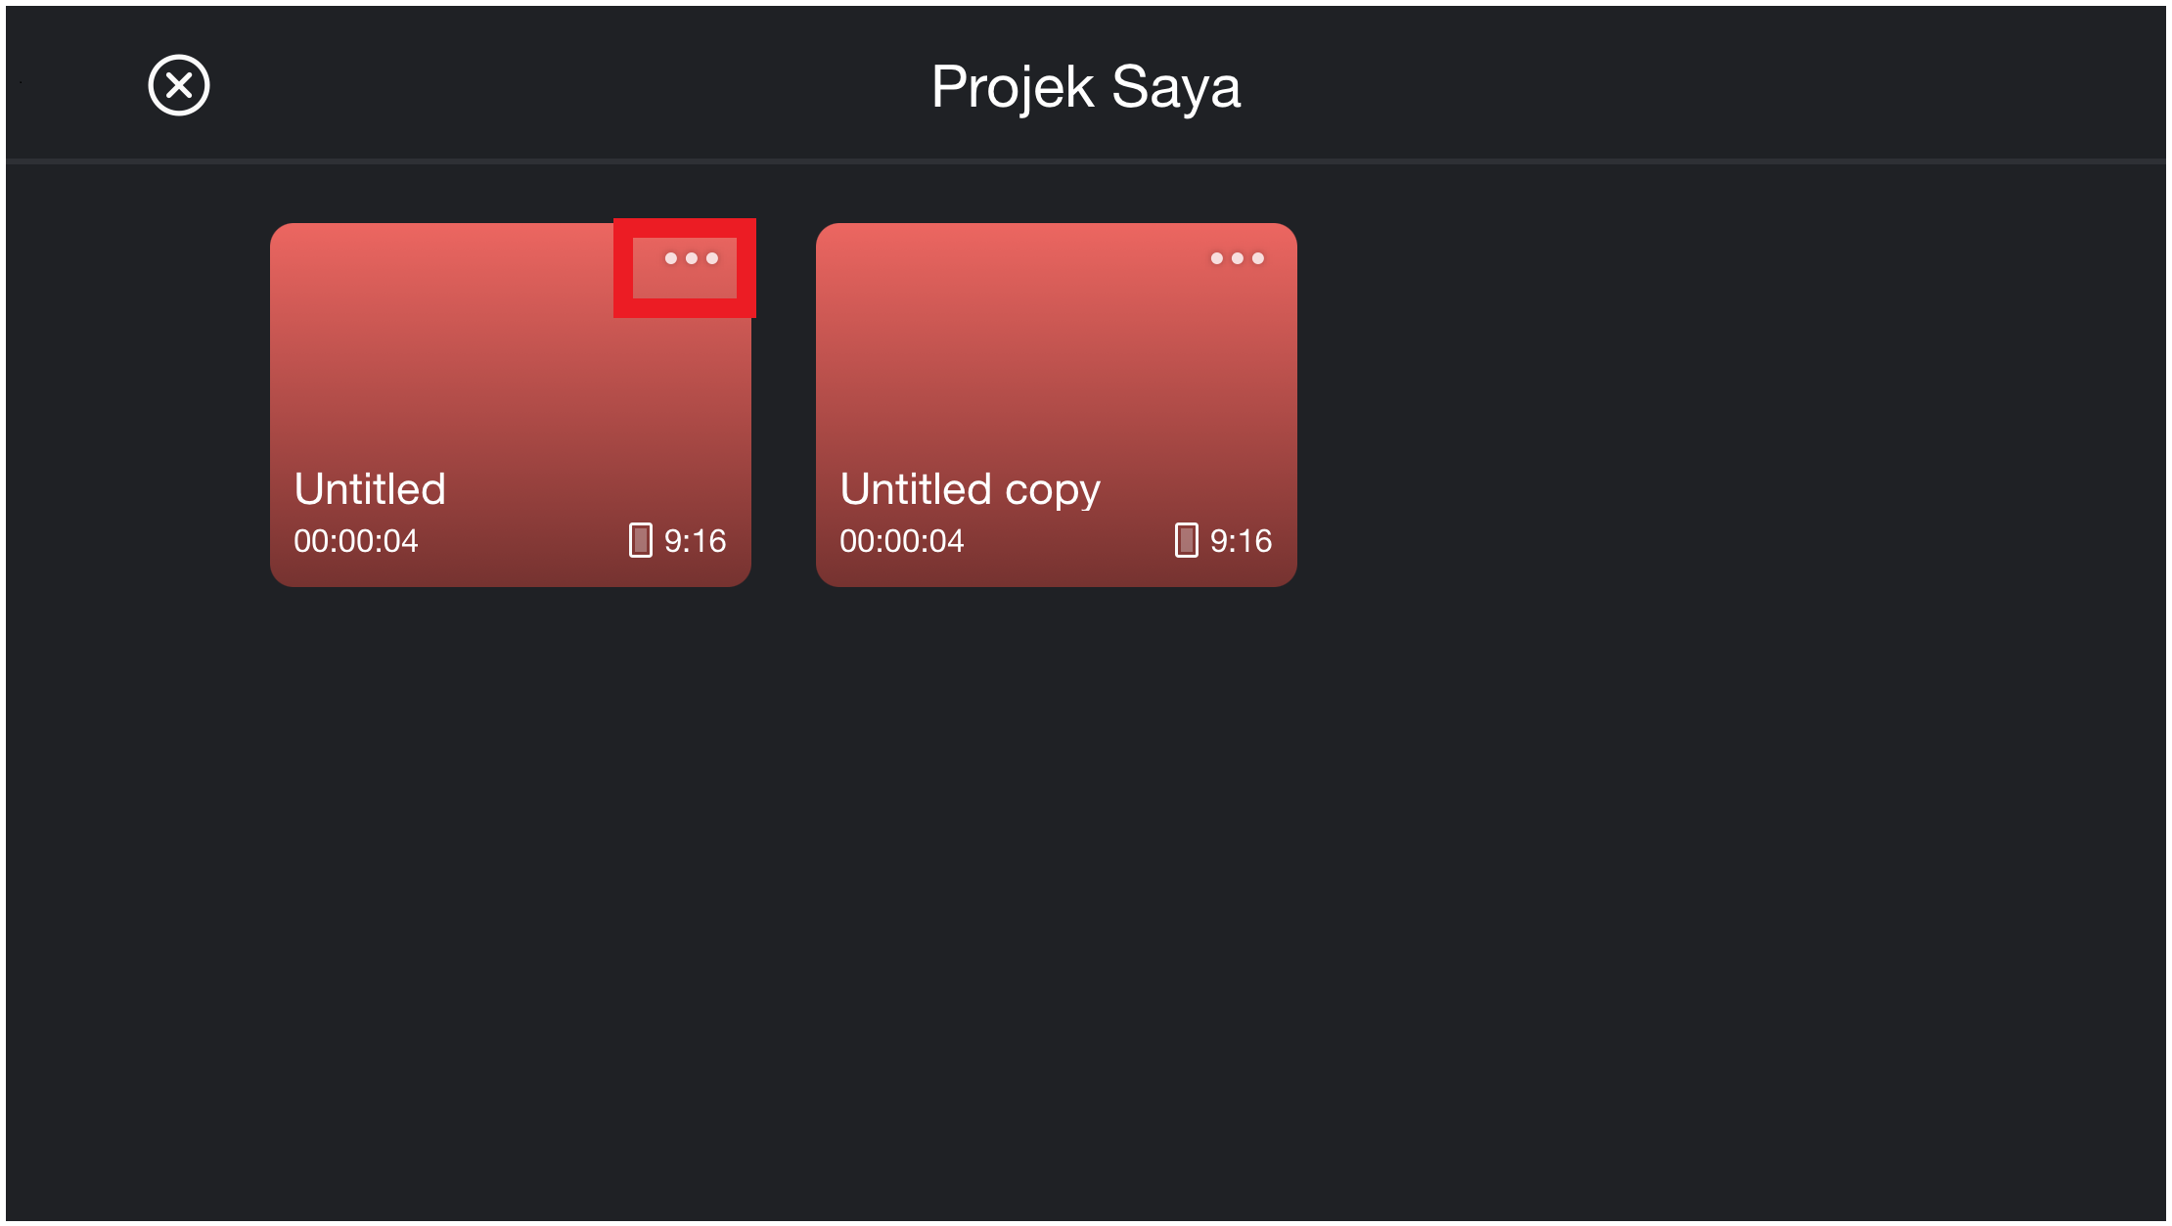This screenshot has height=1226, width=2172.
Task: Select the "Untitled" project title text
Action: pyautogui.click(x=370, y=488)
